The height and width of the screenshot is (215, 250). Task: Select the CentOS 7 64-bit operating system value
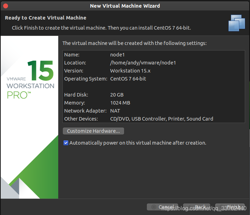coord(128,78)
